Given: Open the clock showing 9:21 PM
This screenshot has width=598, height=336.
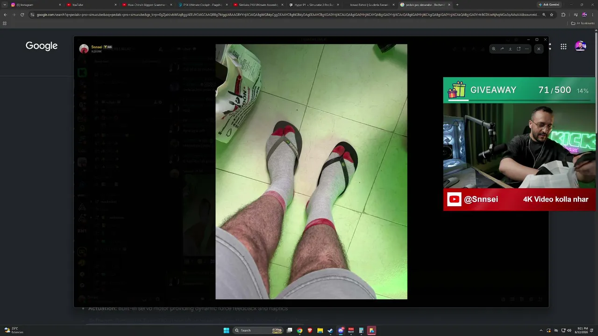Looking at the screenshot, I should pos(581,330).
